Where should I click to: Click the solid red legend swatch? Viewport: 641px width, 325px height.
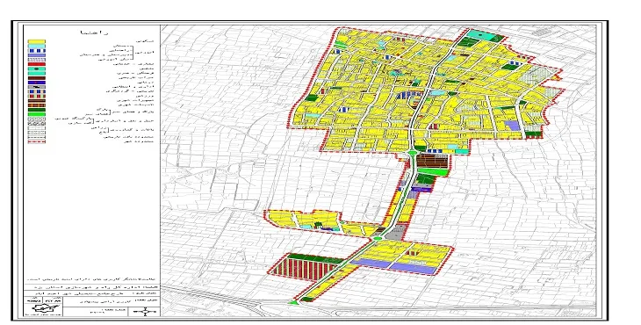[x=36, y=64]
